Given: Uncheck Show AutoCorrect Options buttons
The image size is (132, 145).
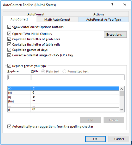Looking at the screenshot, I should click(9, 27).
